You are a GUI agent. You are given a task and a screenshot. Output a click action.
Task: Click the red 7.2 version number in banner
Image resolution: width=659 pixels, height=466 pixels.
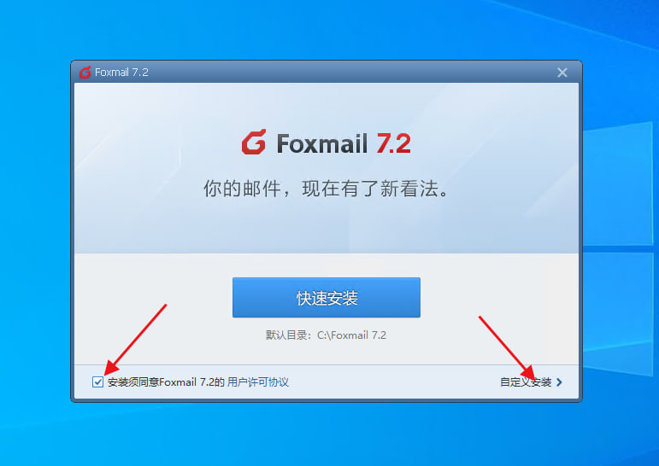coord(393,143)
